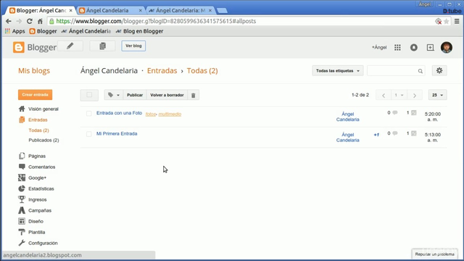Open the 'Mi Primera Entrada' post
Viewport: 464px width, 261px height.
pos(117,133)
